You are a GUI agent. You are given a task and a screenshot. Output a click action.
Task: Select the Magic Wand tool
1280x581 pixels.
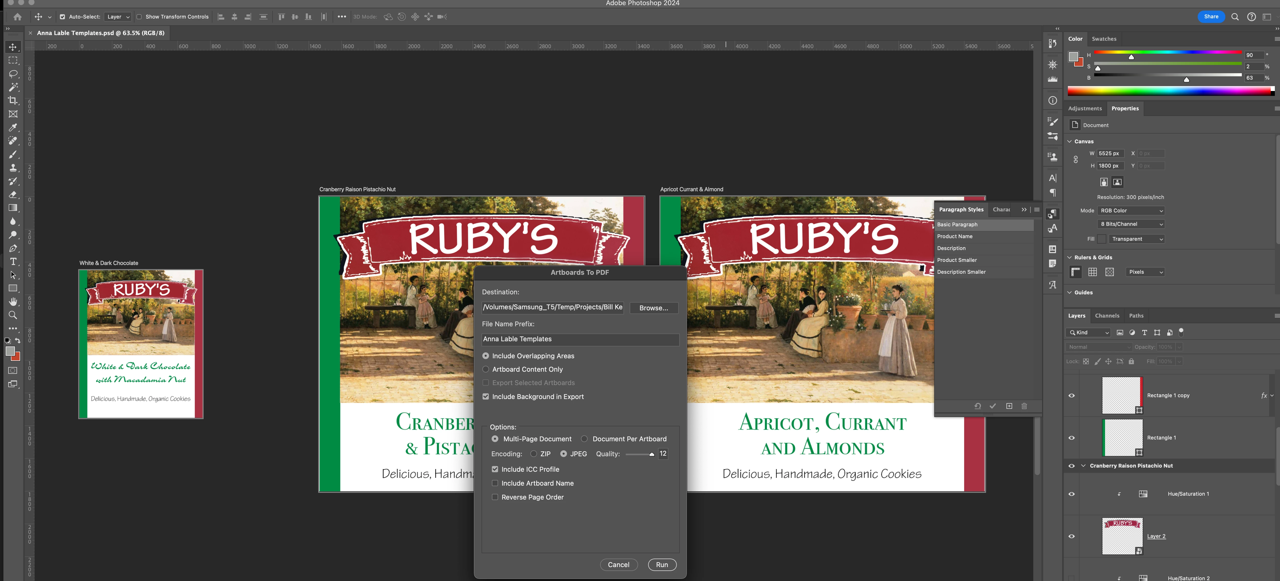point(13,87)
